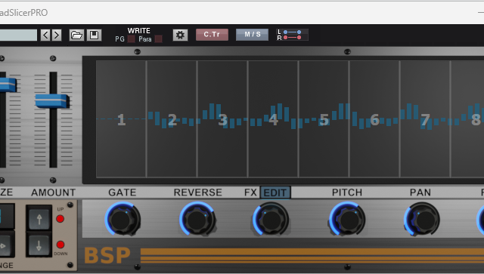Click the preset name field
This screenshot has width=484, height=274.
(18, 35)
